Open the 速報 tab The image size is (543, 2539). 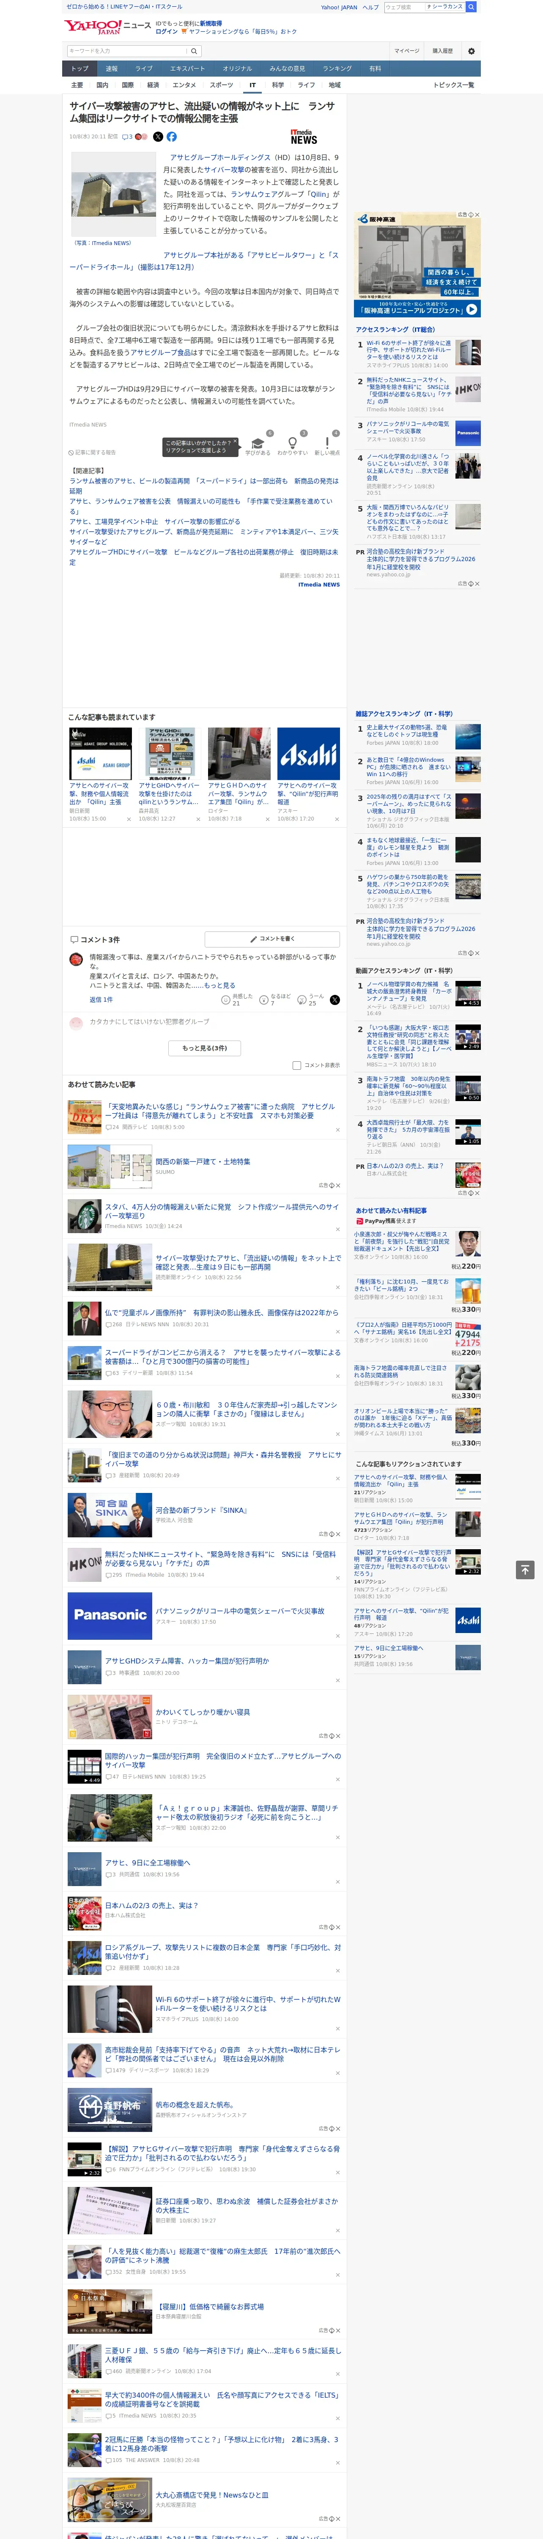(x=111, y=69)
